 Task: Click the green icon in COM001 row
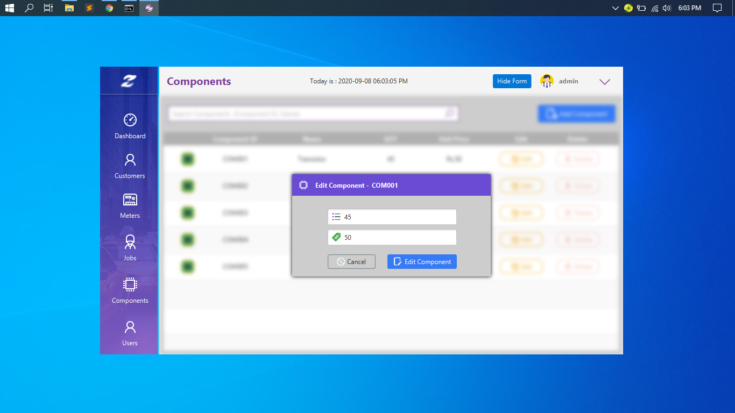[187, 159]
